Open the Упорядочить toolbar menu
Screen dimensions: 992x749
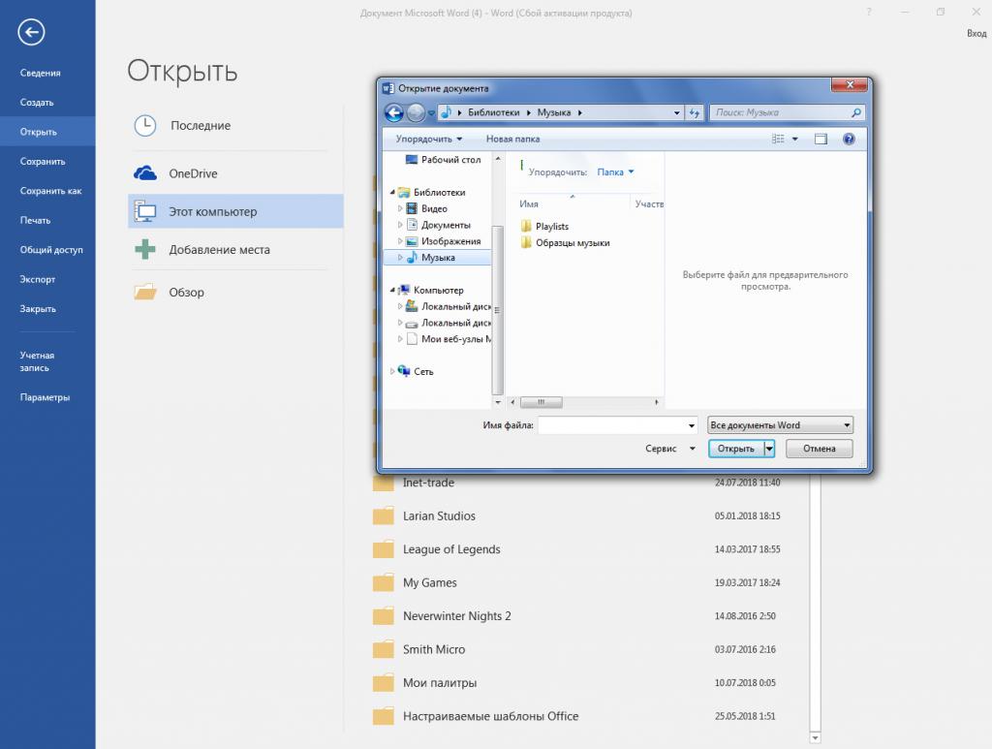point(428,139)
